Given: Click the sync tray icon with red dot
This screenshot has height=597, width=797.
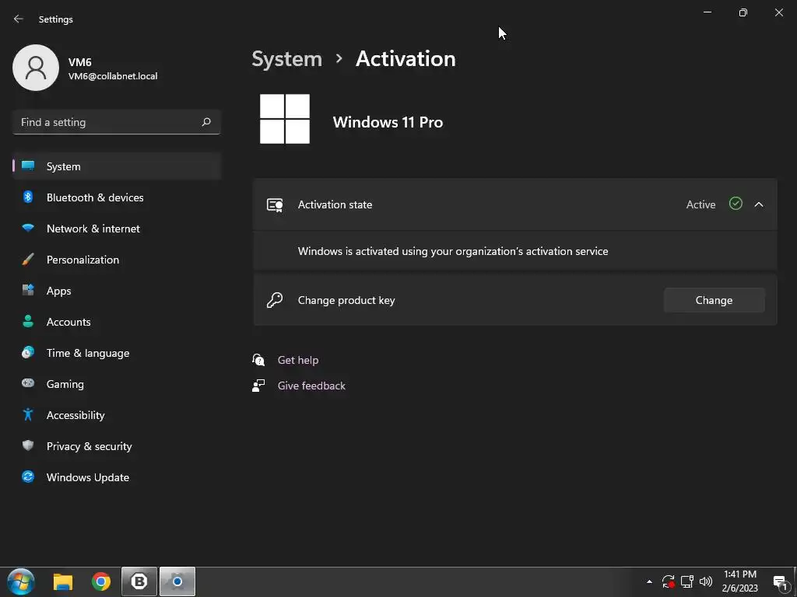Looking at the screenshot, I should (x=668, y=581).
